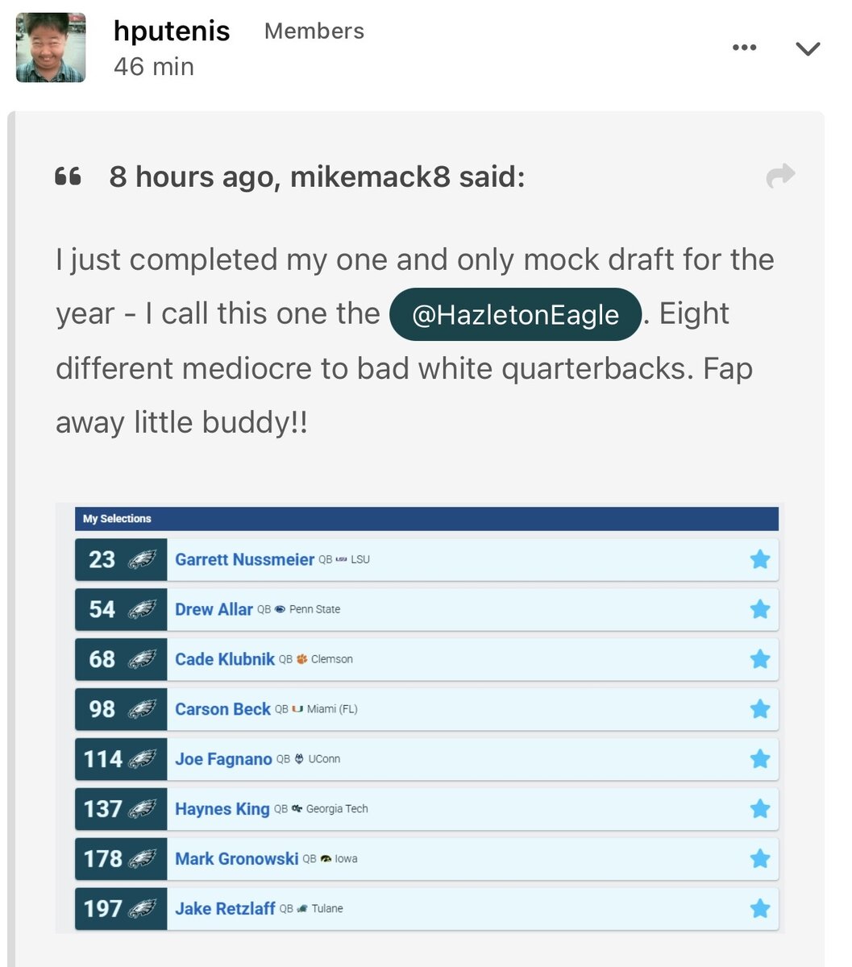Select Carson Beck player name
The width and height of the screenshot is (852, 967).
click(x=222, y=709)
